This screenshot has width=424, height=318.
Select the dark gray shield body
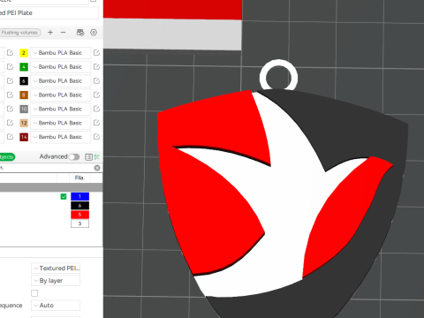[x=353, y=126]
